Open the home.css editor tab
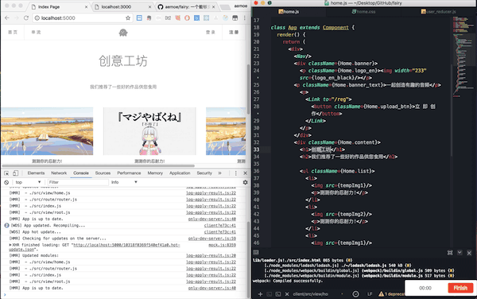 pos(363,12)
